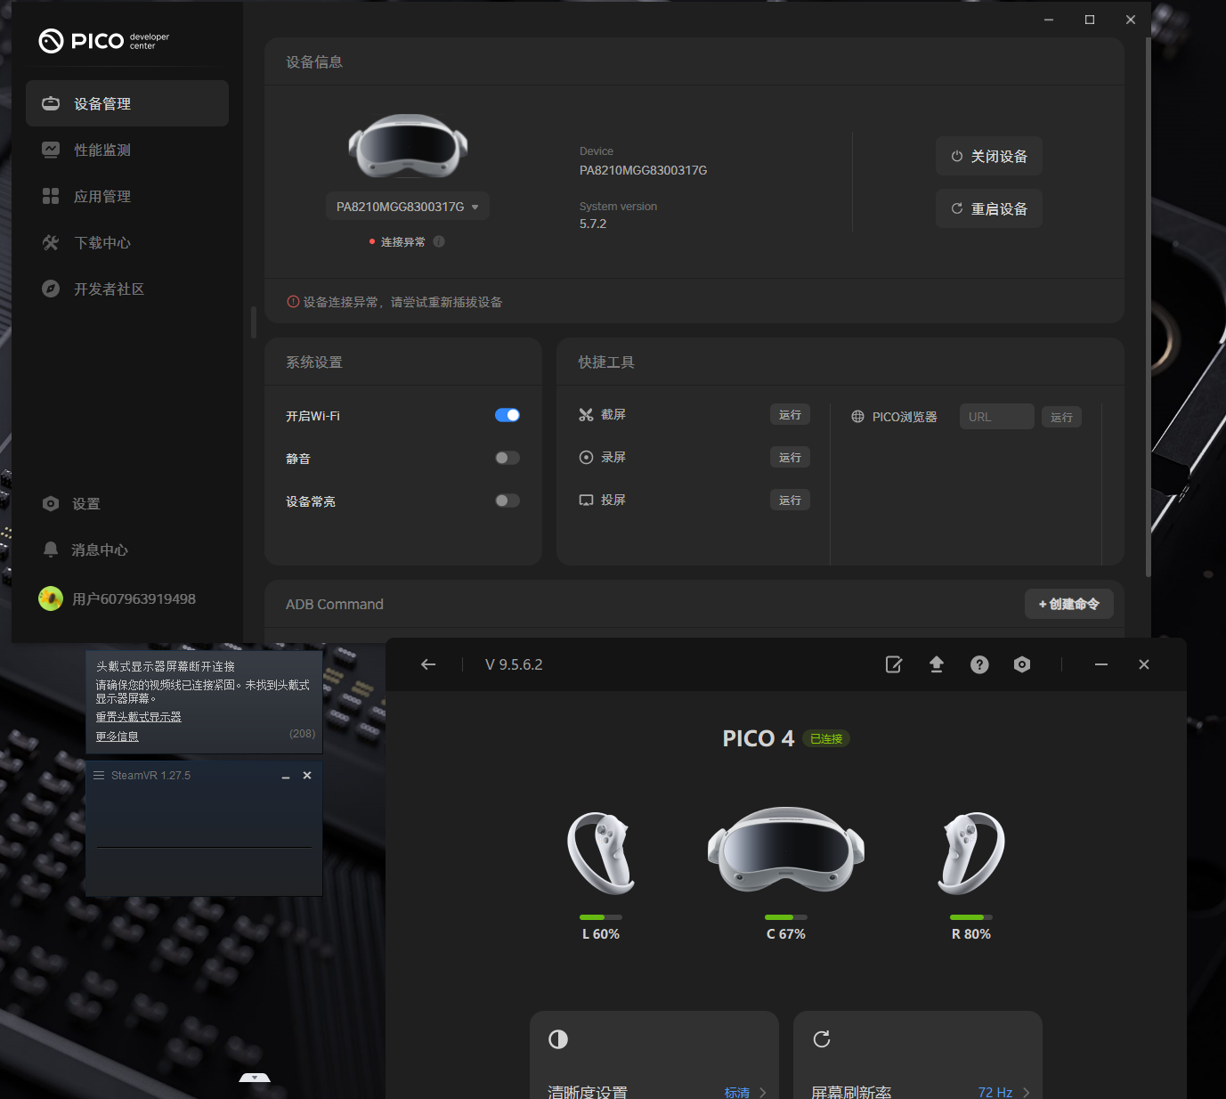Click the 重启设备 button
This screenshot has height=1099, width=1226.
989,208
